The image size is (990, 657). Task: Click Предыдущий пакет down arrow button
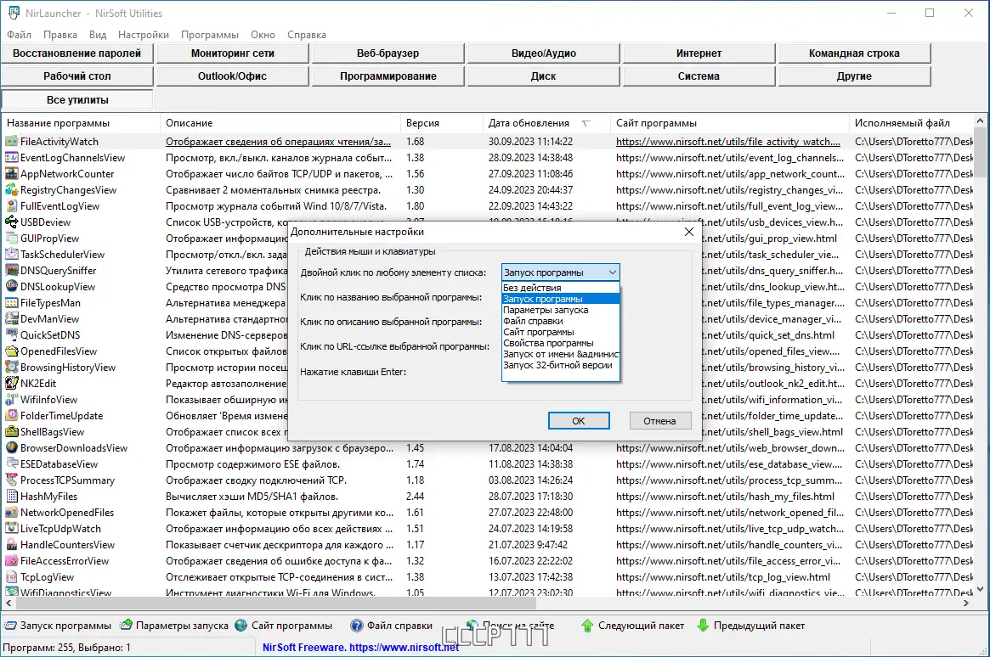750,626
